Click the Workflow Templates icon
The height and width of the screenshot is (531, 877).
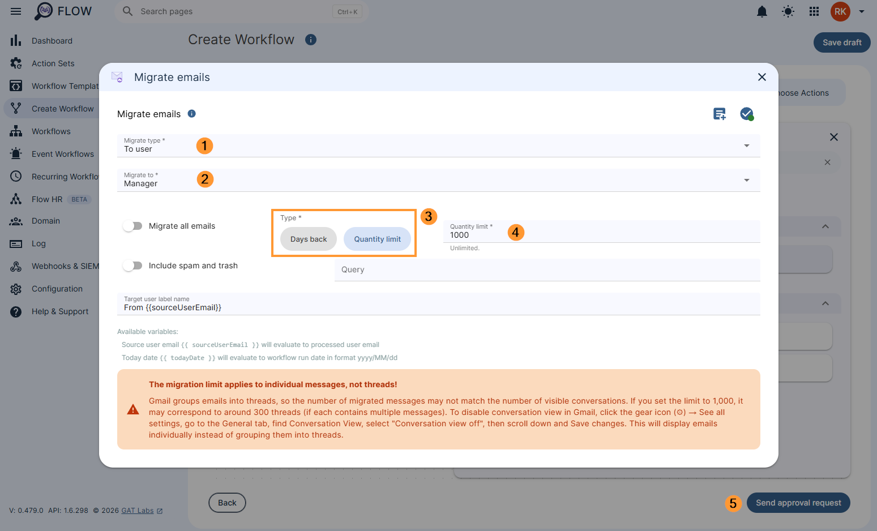tap(16, 86)
